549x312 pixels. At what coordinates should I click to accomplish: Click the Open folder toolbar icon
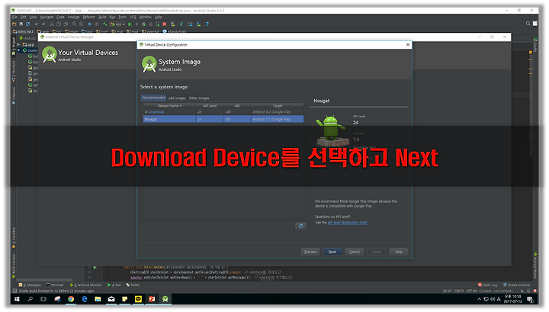point(14,24)
